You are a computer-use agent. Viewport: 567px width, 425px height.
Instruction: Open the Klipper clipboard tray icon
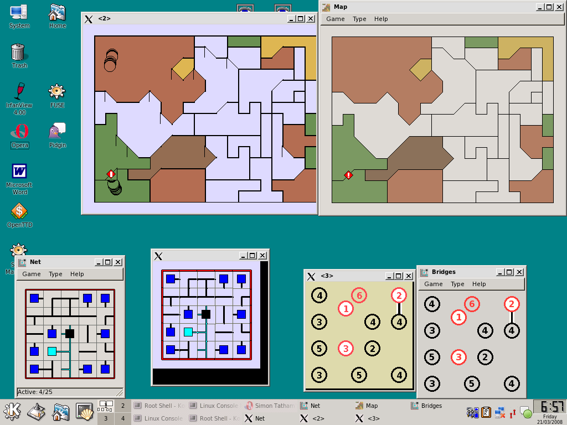click(486, 412)
